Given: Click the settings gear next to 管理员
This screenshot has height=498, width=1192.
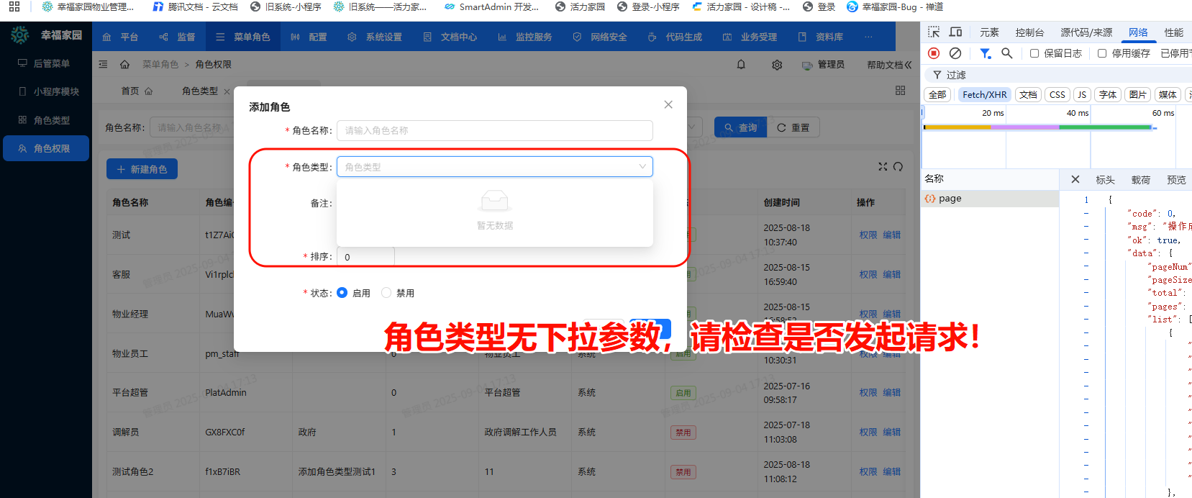Looking at the screenshot, I should (777, 65).
